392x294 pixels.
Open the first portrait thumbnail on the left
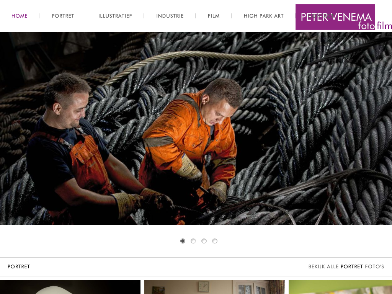pos(70,287)
